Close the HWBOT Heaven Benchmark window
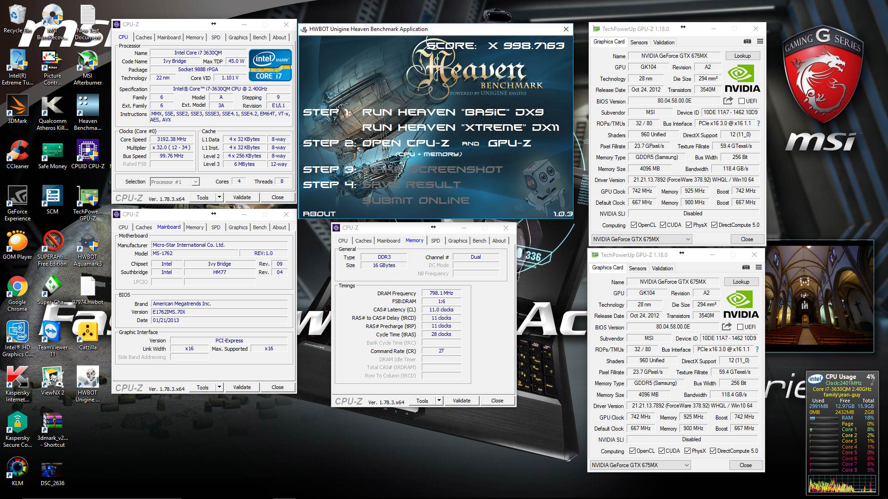The height and width of the screenshot is (499, 888). click(566, 29)
